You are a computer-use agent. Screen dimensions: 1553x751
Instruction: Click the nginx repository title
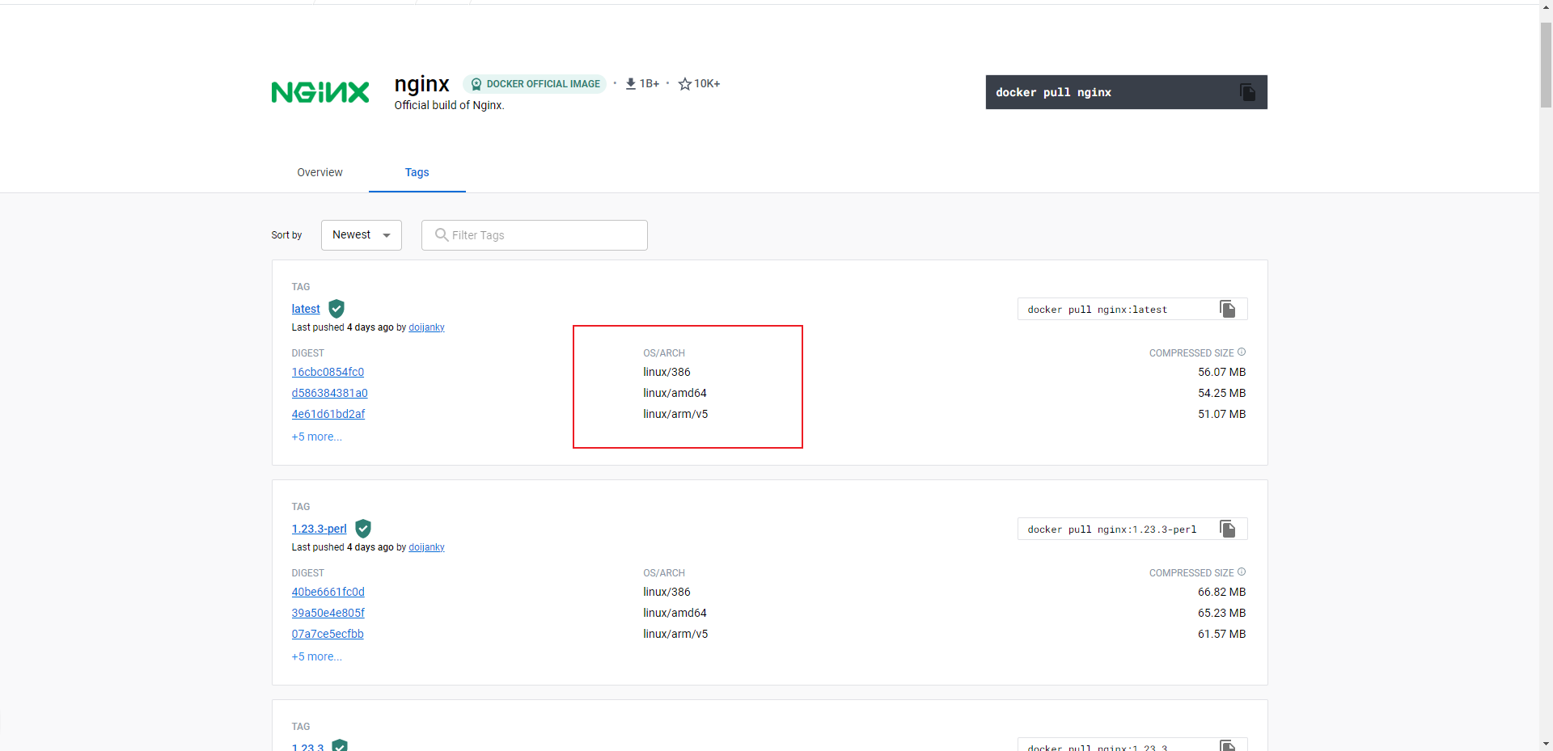pyautogui.click(x=422, y=83)
